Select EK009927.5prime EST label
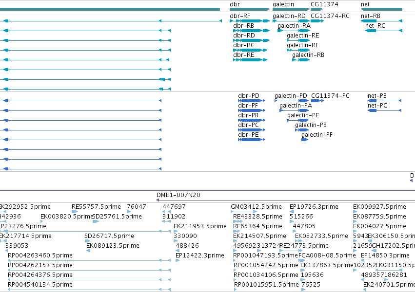Image resolution: width=415 pixels, height=292 pixels. [x=379, y=207]
